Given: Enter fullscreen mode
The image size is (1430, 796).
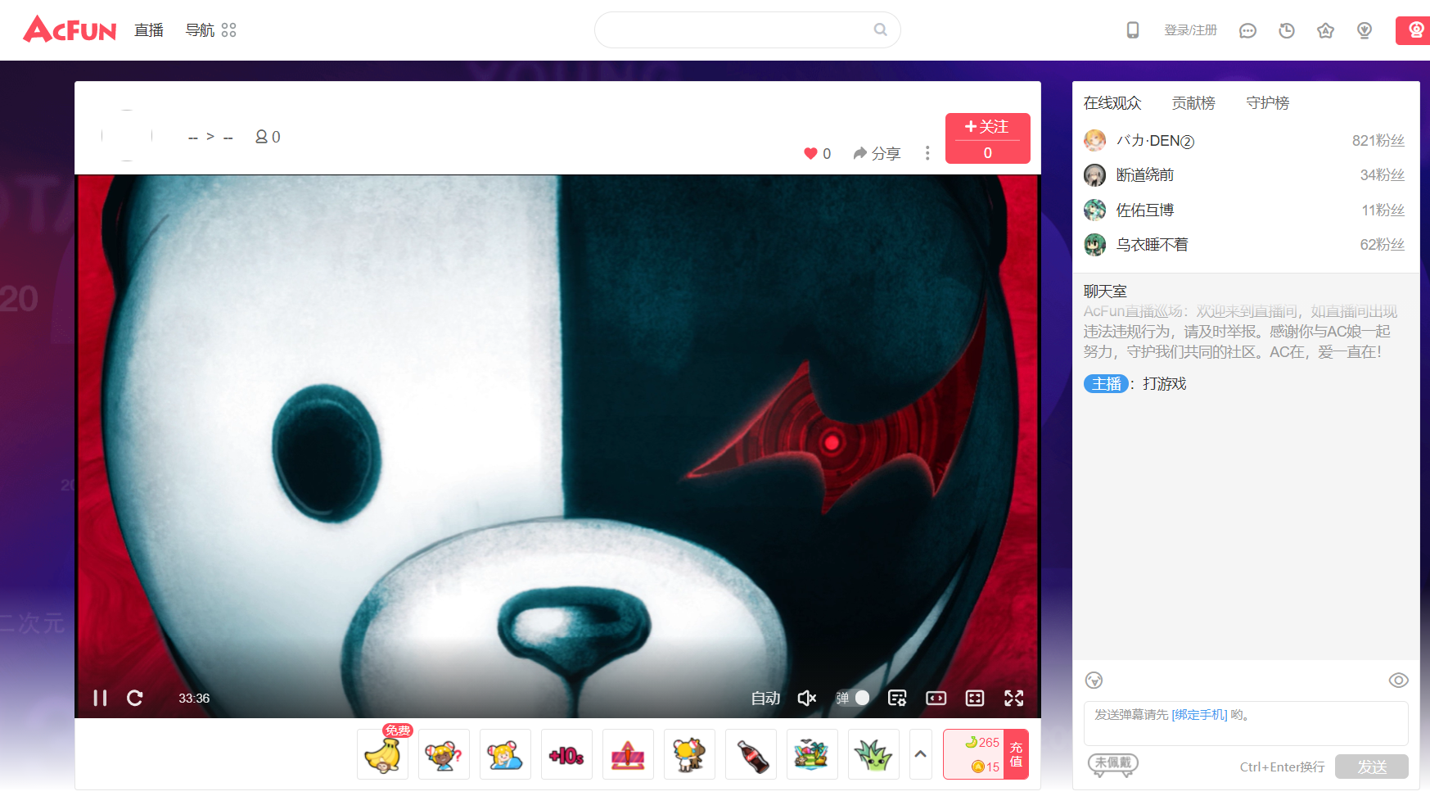Looking at the screenshot, I should pyautogui.click(x=1014, y=698).
